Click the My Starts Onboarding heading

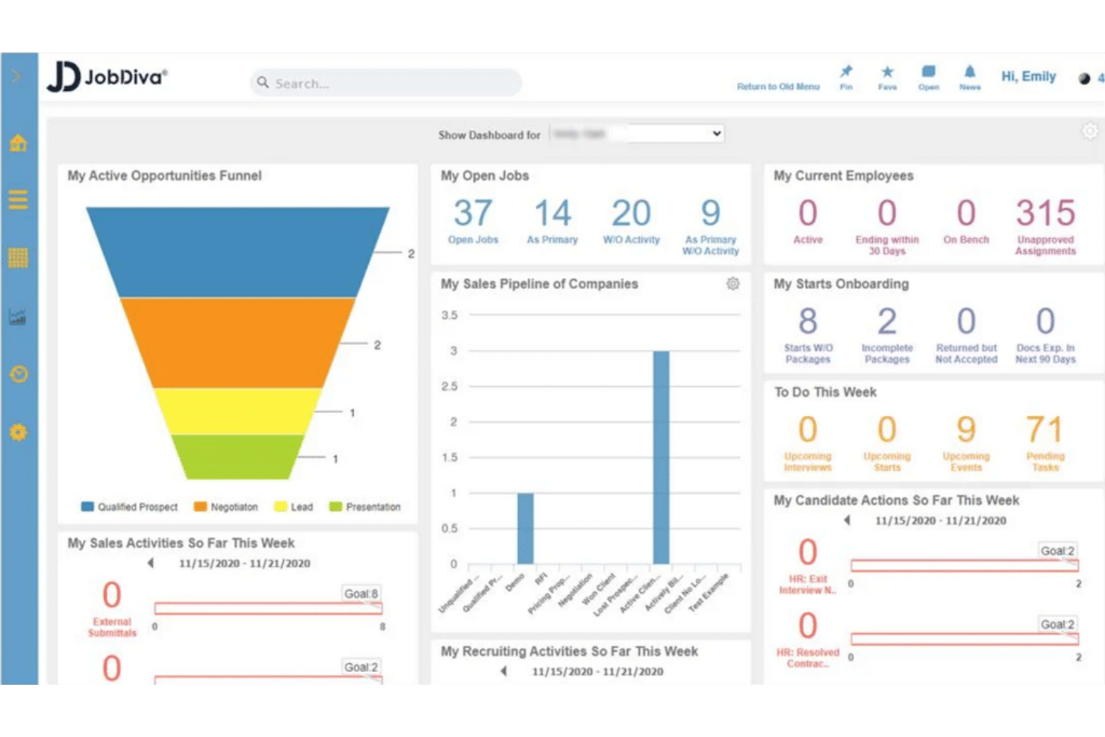point(841,284)
